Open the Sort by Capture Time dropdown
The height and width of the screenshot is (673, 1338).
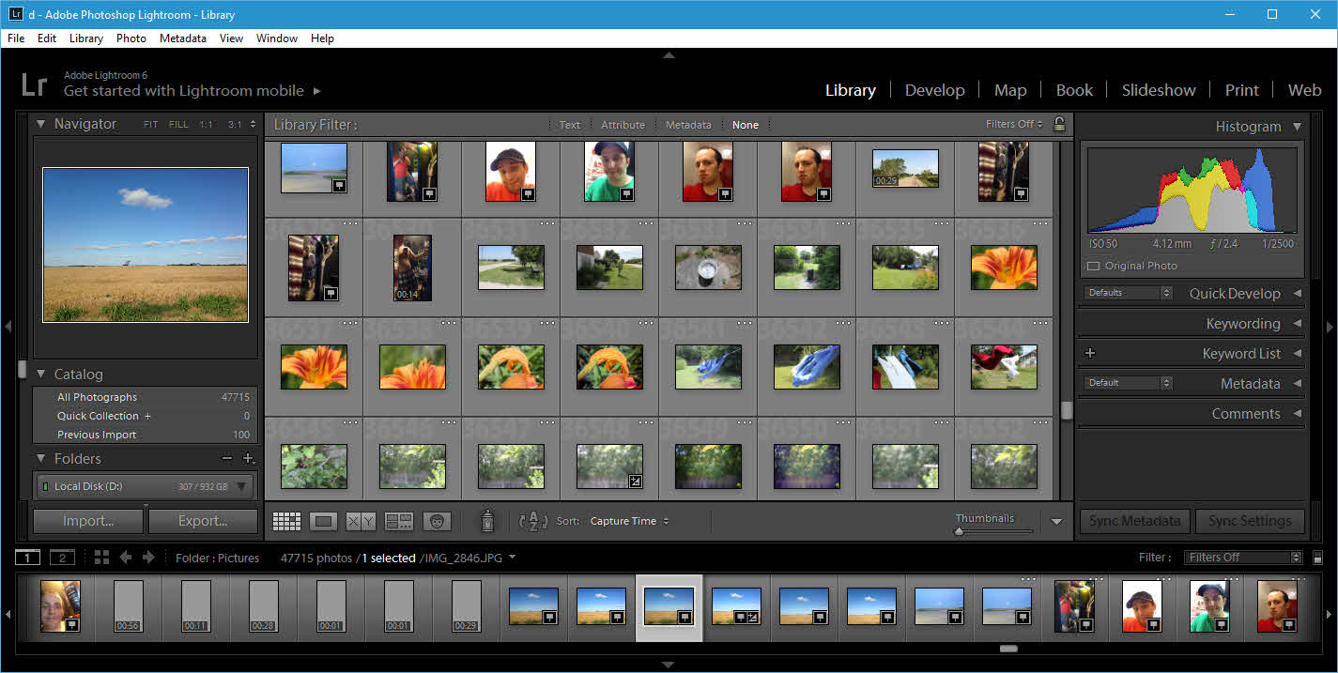point(629,521)
